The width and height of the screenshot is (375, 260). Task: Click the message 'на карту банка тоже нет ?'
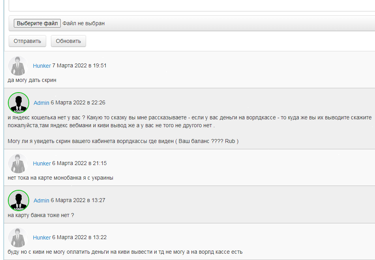[41, 215]
